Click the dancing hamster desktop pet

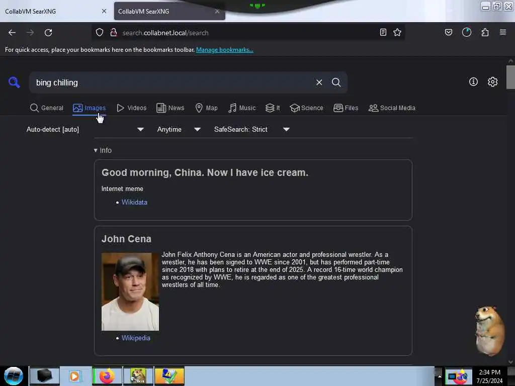pyautogui.click(x=489, y=331)
